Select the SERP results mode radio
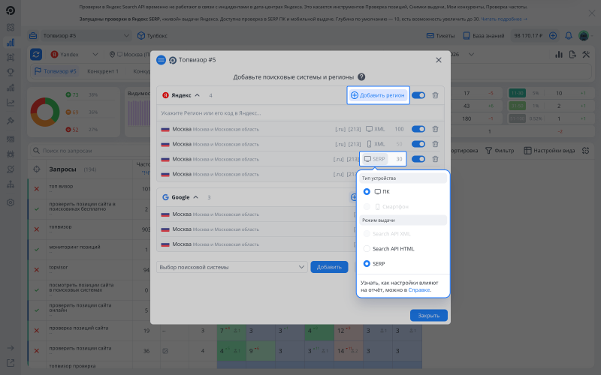 coord(367,264)
